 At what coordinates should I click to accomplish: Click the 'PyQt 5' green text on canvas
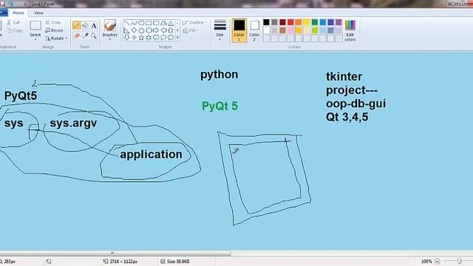pyautogui.click(x=220, y=106)
